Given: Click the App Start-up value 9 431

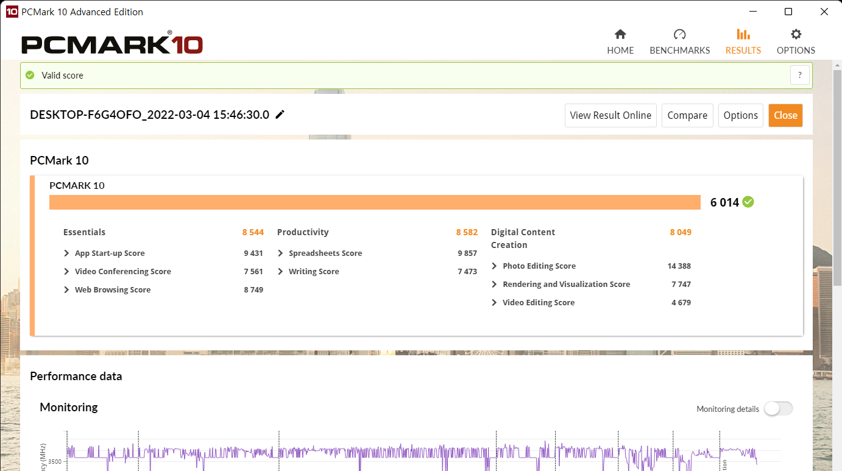Looking at the screenshot, I should 253,253.
